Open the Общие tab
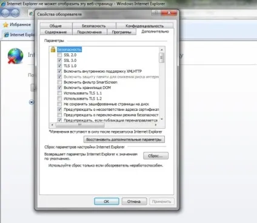257x223 pixels. pyautogui.click(x=56, y=26)
